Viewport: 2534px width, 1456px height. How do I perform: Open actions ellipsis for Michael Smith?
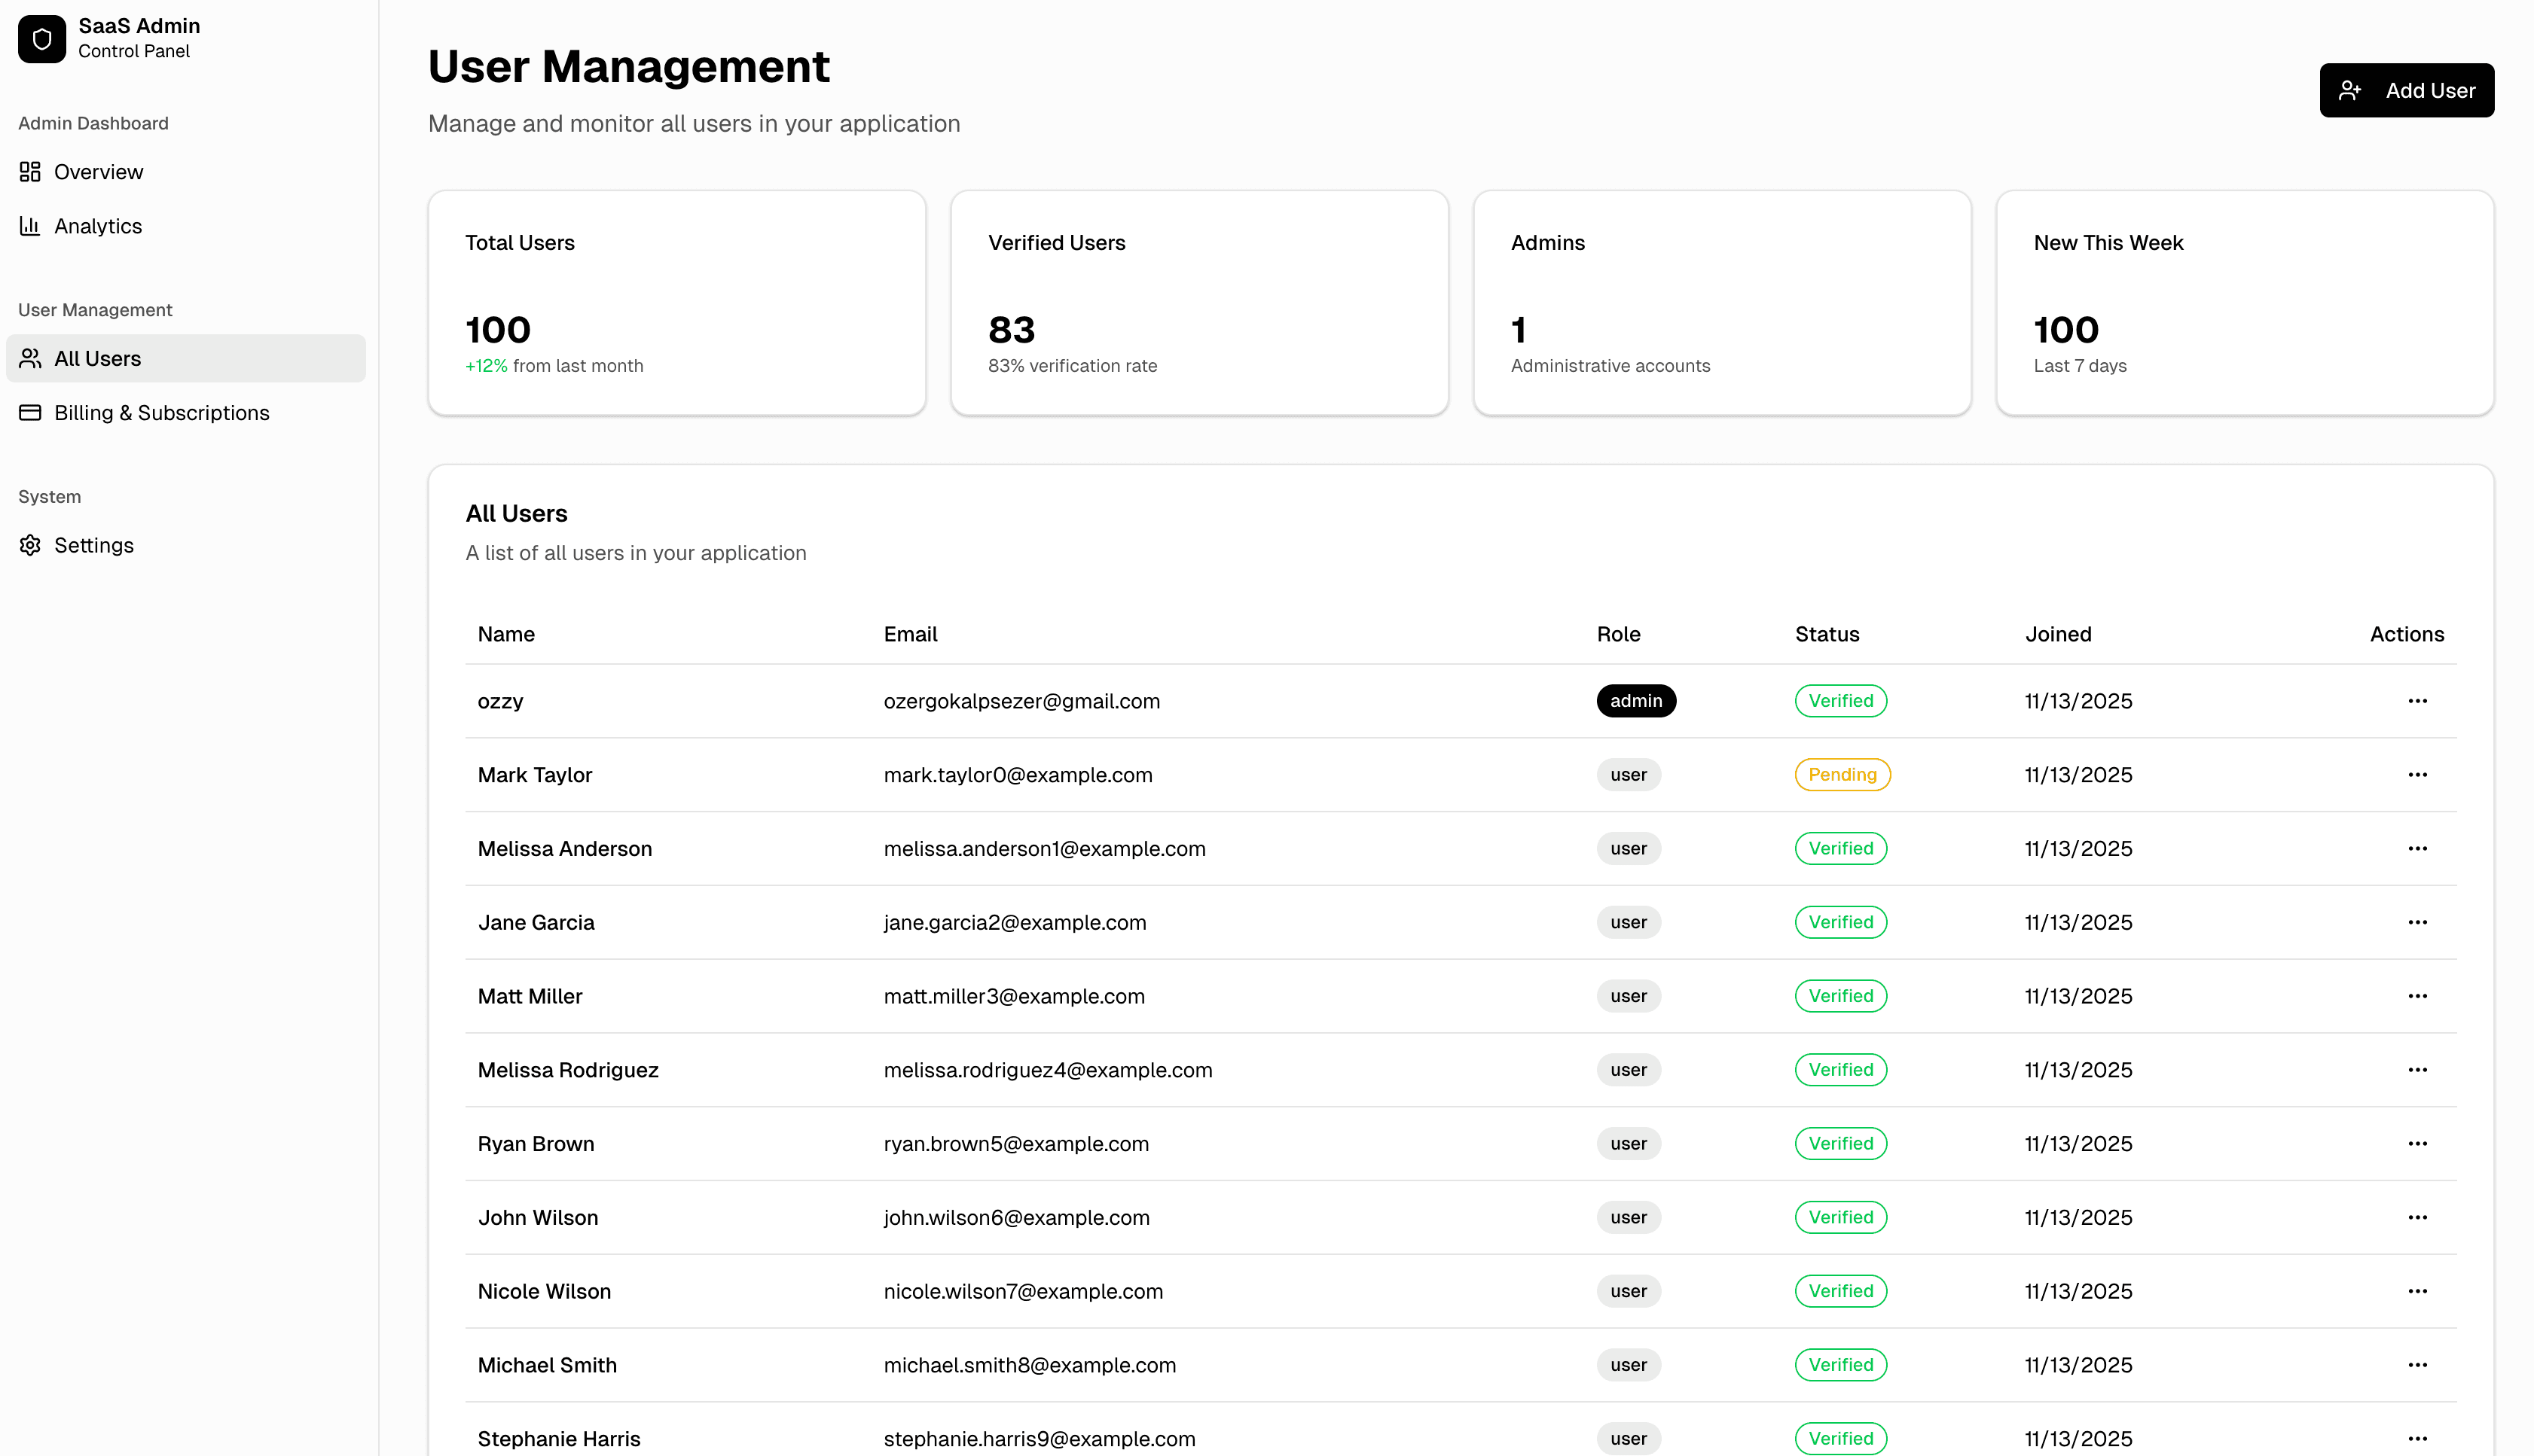pos(2417,1365)
